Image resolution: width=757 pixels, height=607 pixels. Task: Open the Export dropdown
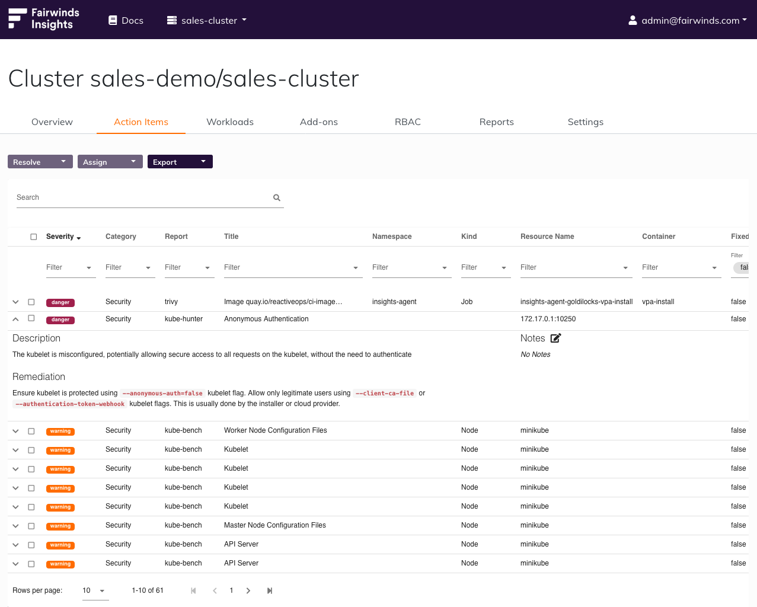[180, 162]
